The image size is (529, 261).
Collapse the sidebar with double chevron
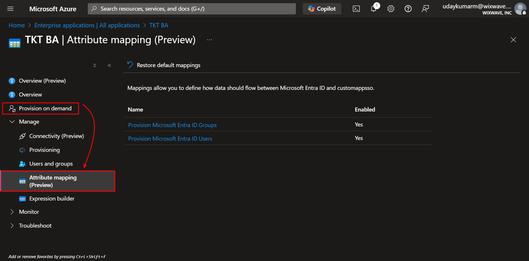point(109,65)
